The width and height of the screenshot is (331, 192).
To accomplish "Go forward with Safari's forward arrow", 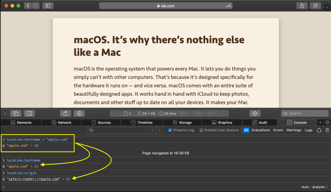I will [36, 6].
